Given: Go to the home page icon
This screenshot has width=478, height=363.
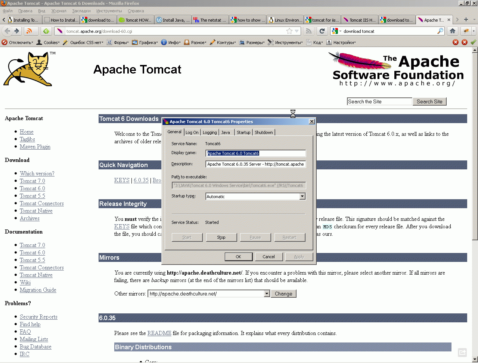Looking at the screenshot, I should tap(453, 31).
